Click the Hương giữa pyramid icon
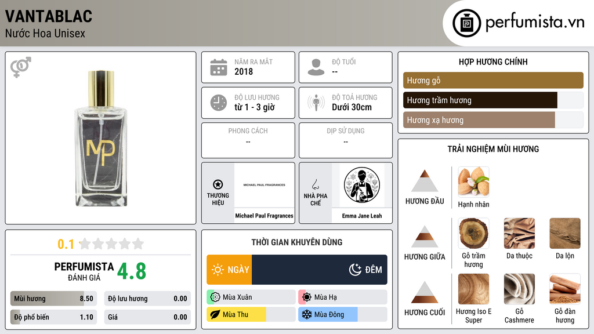The width and height of the screenshot is (594, 334). tap(425, 237)
